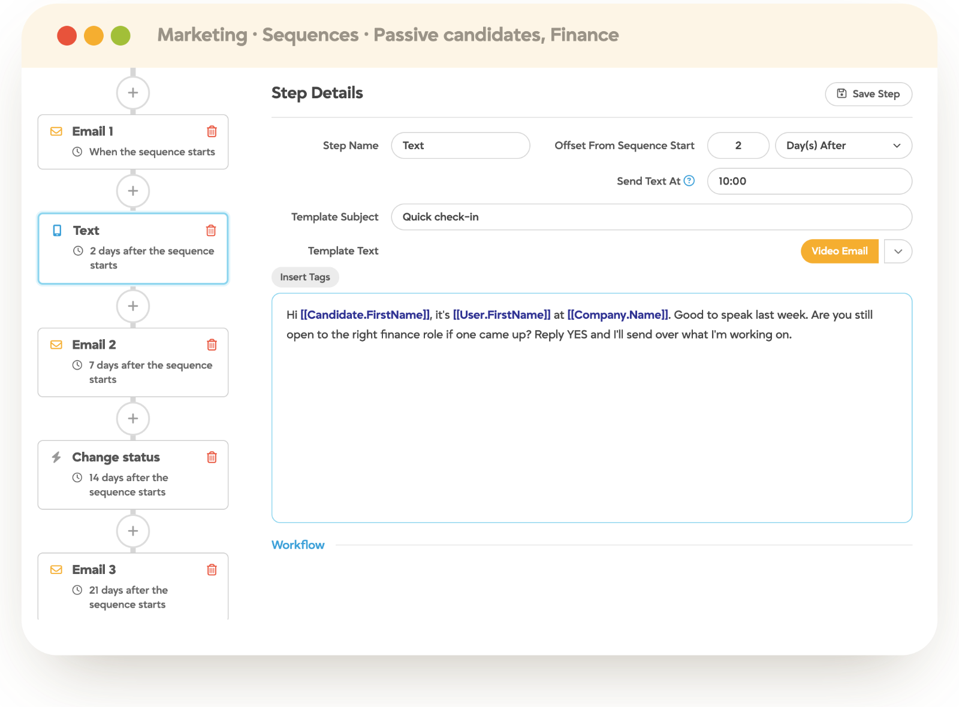
Task: Click the Send Text At help icon
Action: [689, 181]
